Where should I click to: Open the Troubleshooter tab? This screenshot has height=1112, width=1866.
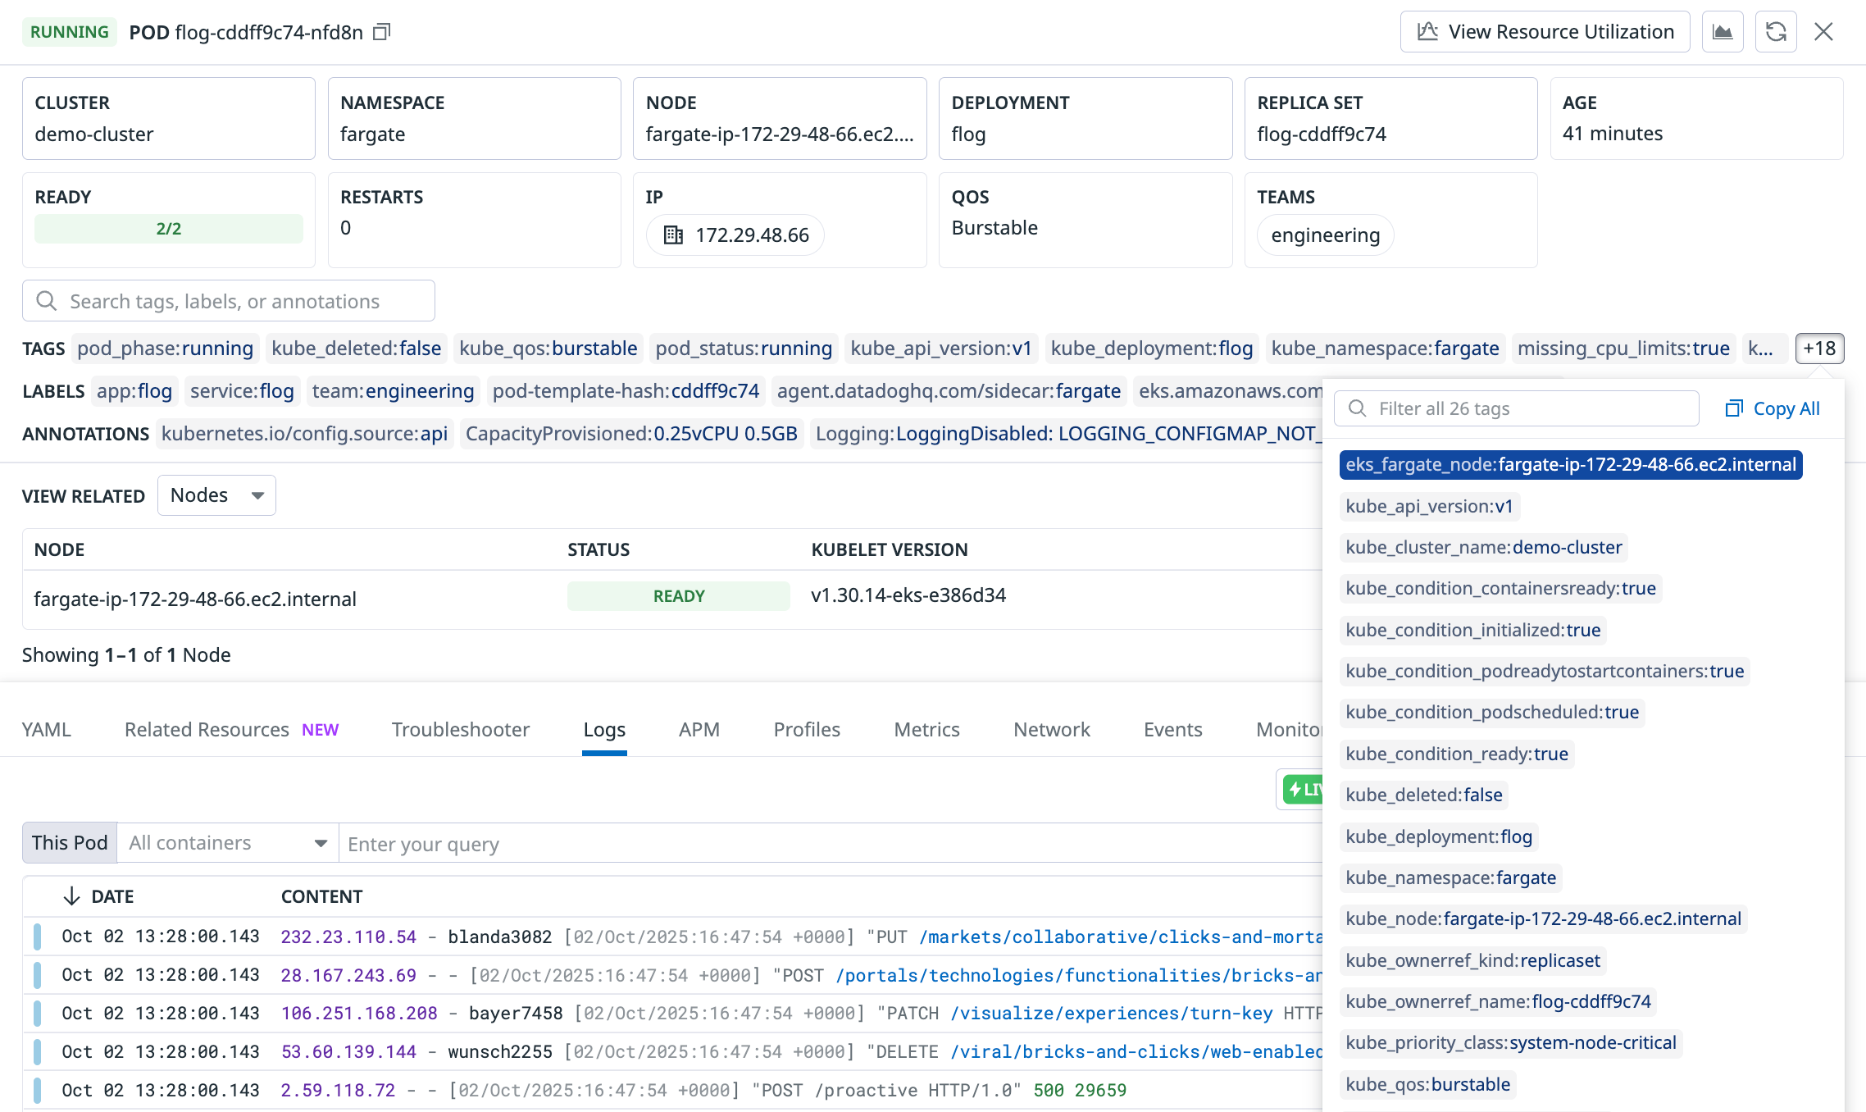coord(460,729)
